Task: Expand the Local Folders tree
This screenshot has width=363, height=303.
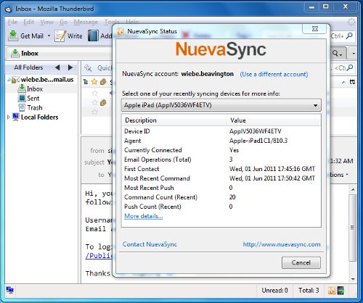Action: click(9, 117)
